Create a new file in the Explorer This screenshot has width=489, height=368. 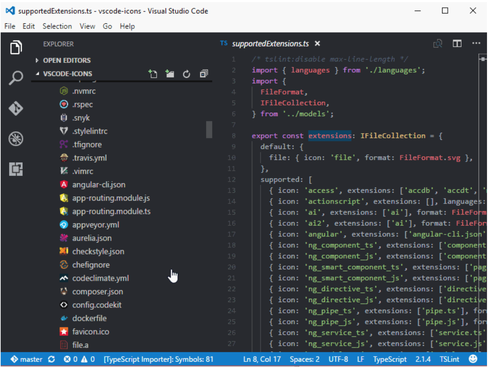(153, 74)
